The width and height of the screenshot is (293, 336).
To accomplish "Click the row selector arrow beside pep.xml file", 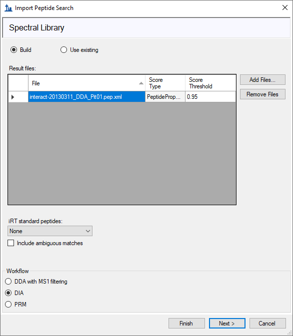I will click(13, 97).
